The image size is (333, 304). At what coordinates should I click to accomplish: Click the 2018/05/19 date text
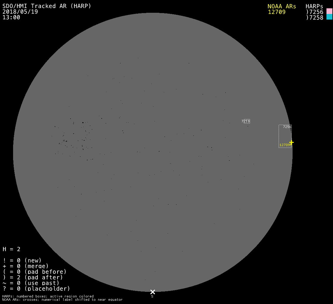pyautogui.click(x=20, y=12)
